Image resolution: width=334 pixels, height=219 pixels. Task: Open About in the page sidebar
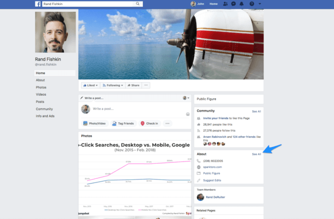coord(40,80)
